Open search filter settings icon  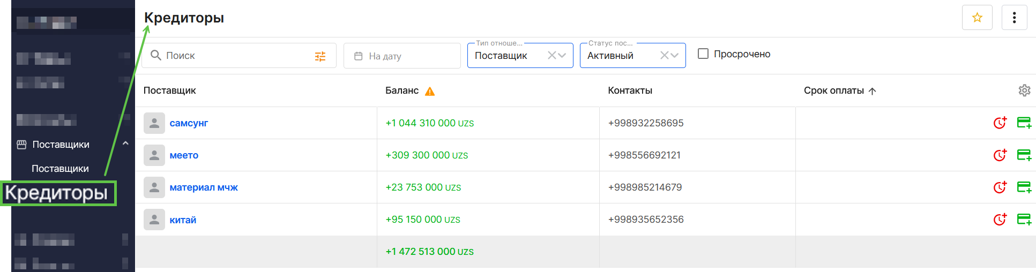(320, 56)
